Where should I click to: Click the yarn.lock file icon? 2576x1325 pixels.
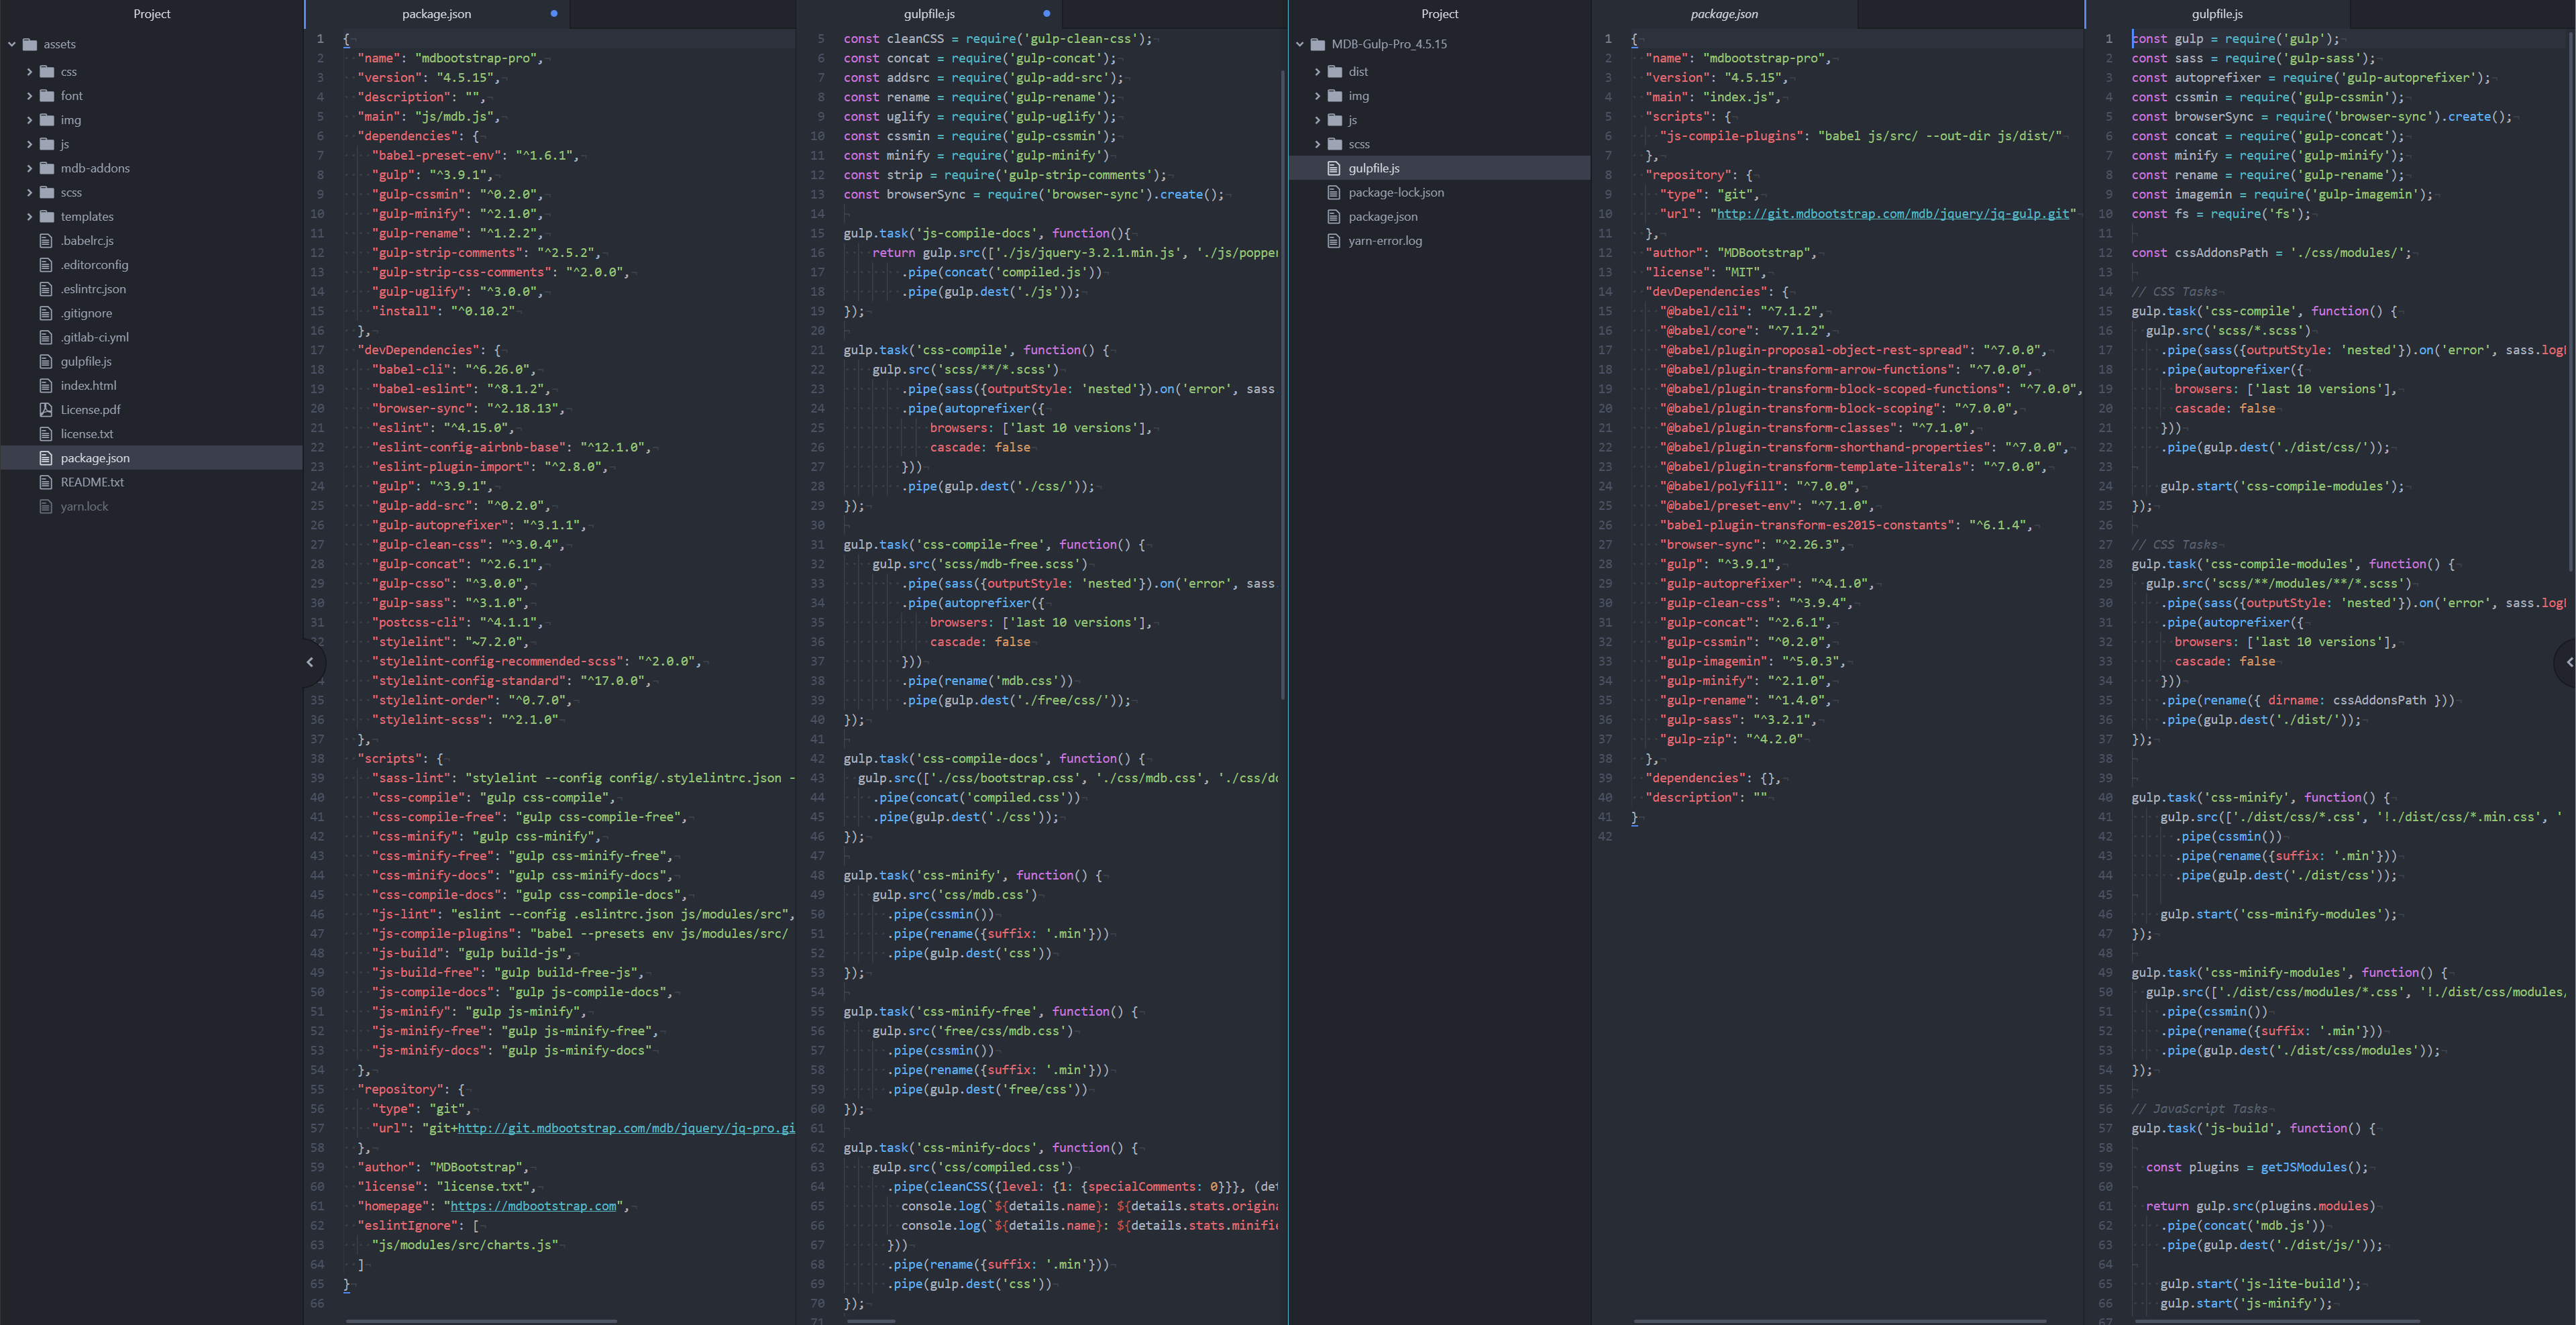click(46, 506)
